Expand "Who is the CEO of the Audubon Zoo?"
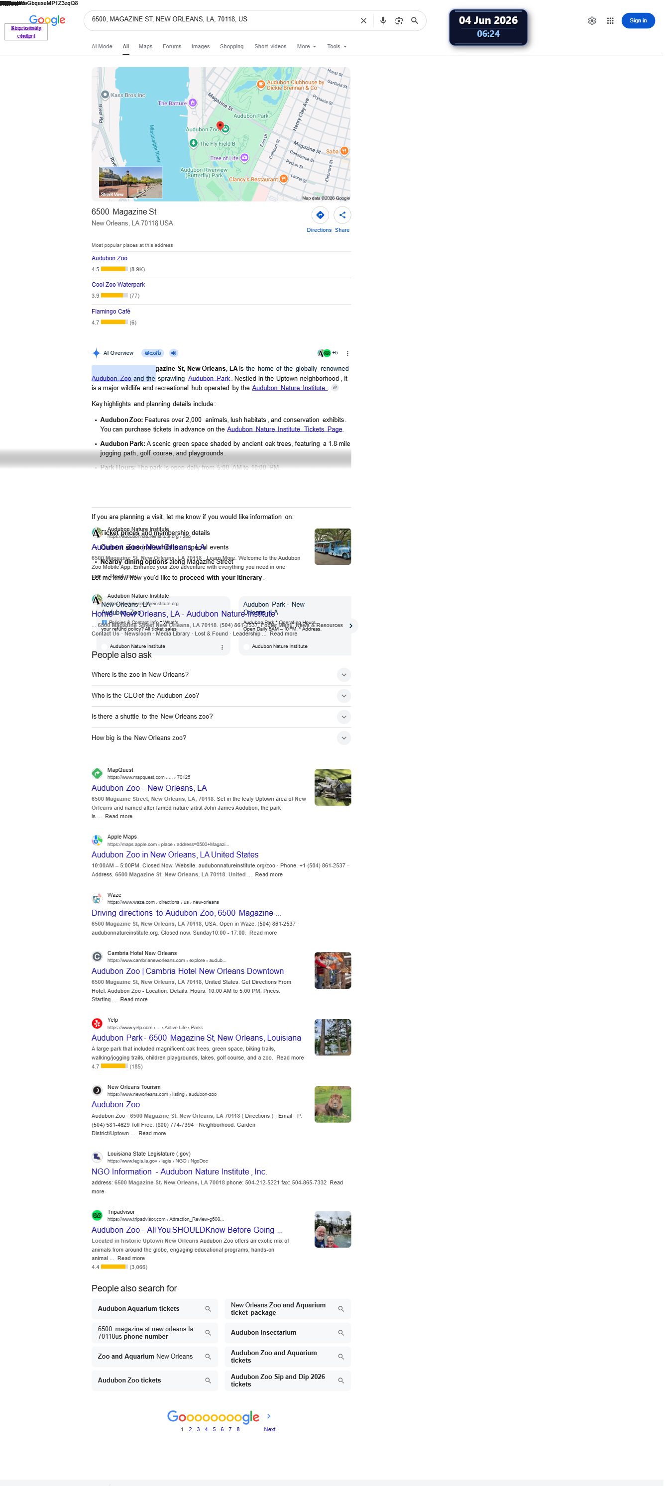The height and width of the screenshot is (1486, 671). pos(348,704)
